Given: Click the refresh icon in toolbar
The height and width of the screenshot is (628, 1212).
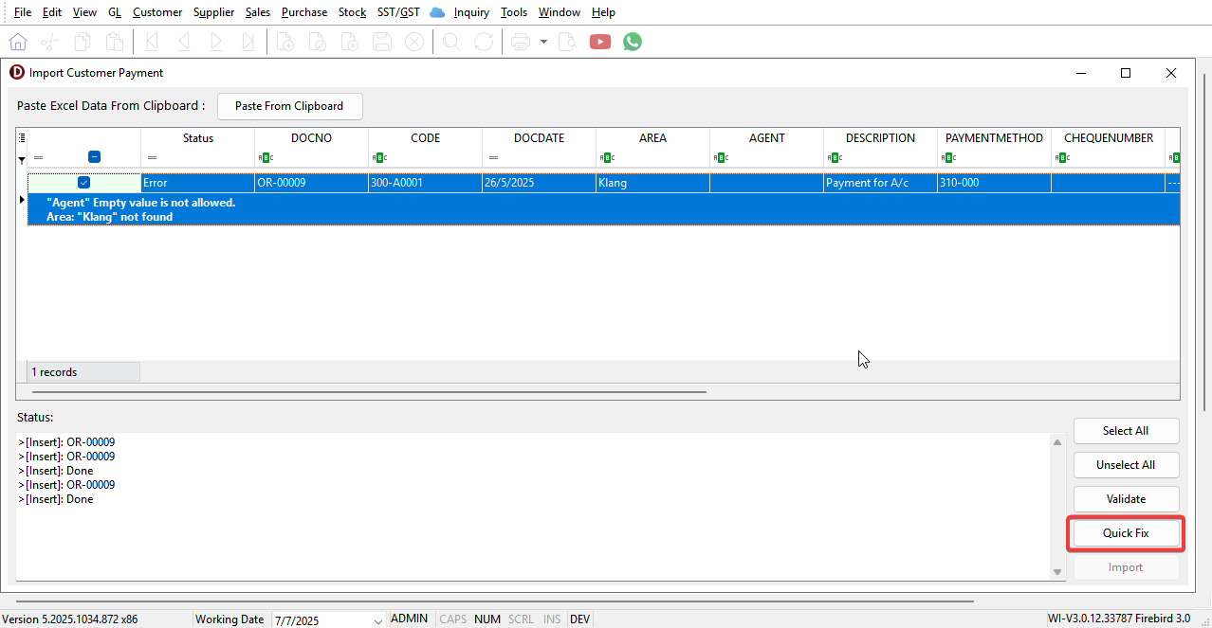Looking at the screenshot, I should (x=484, y=42).
